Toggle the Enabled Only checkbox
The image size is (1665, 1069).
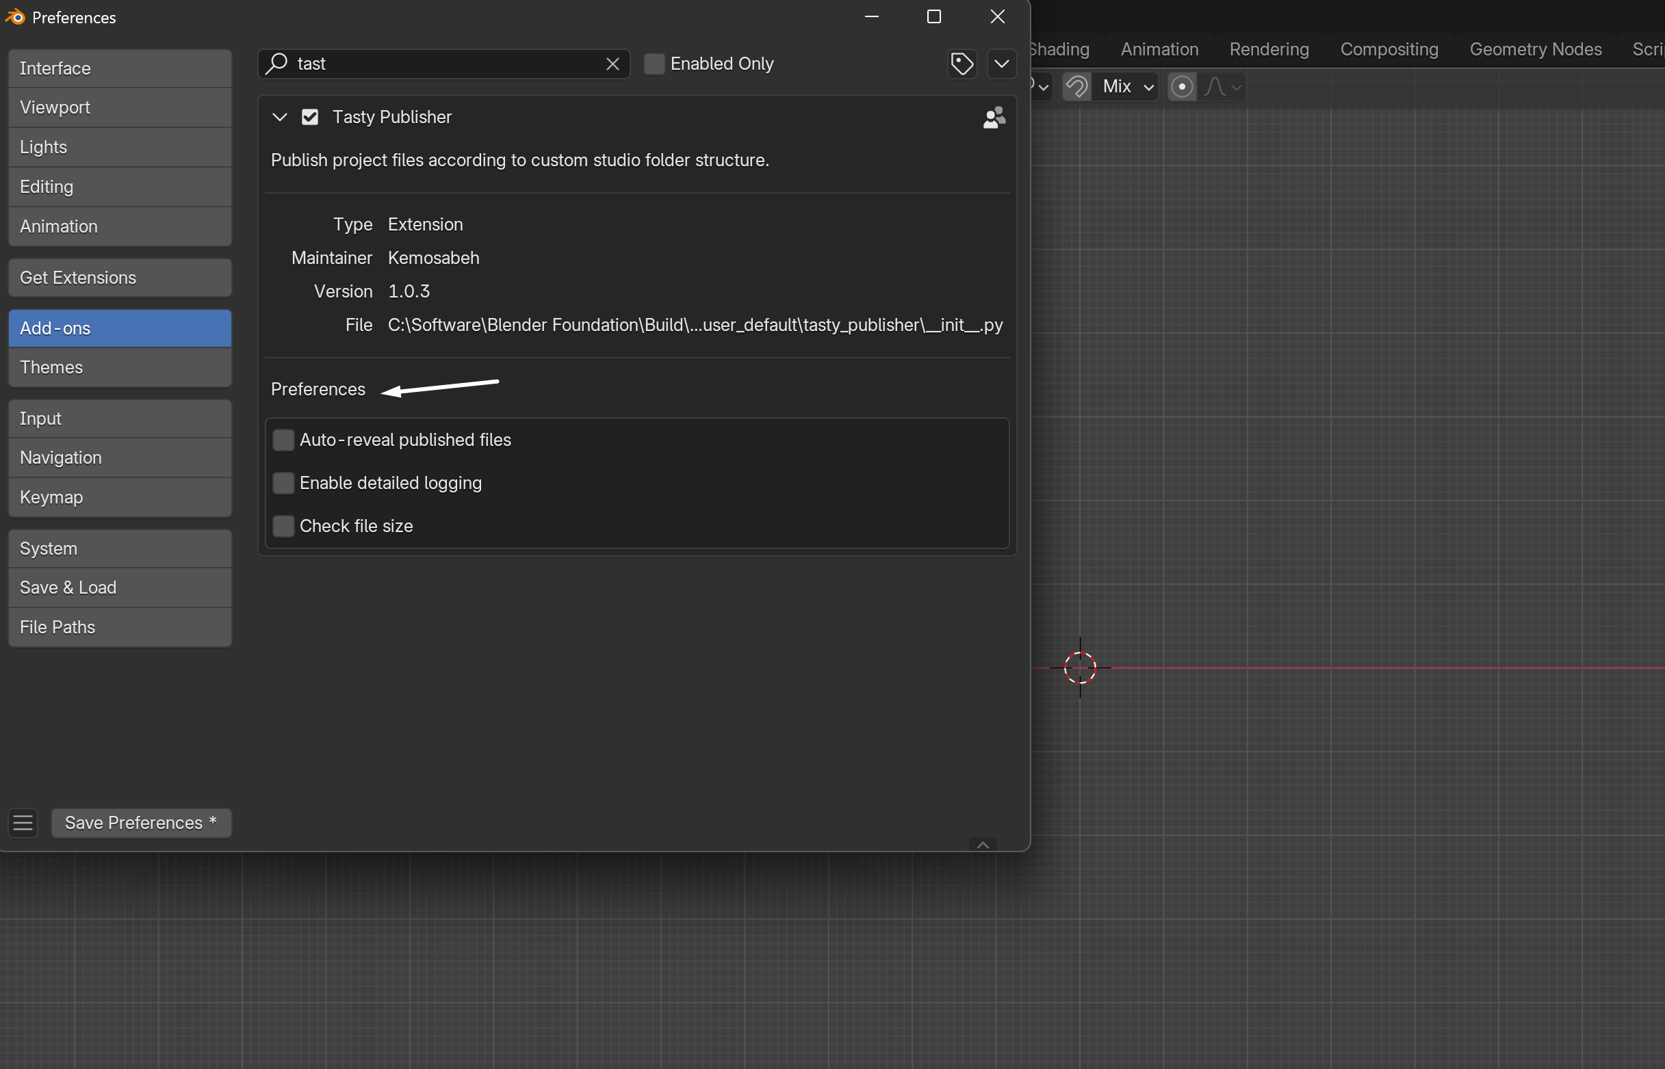click(x=654, y=64)
